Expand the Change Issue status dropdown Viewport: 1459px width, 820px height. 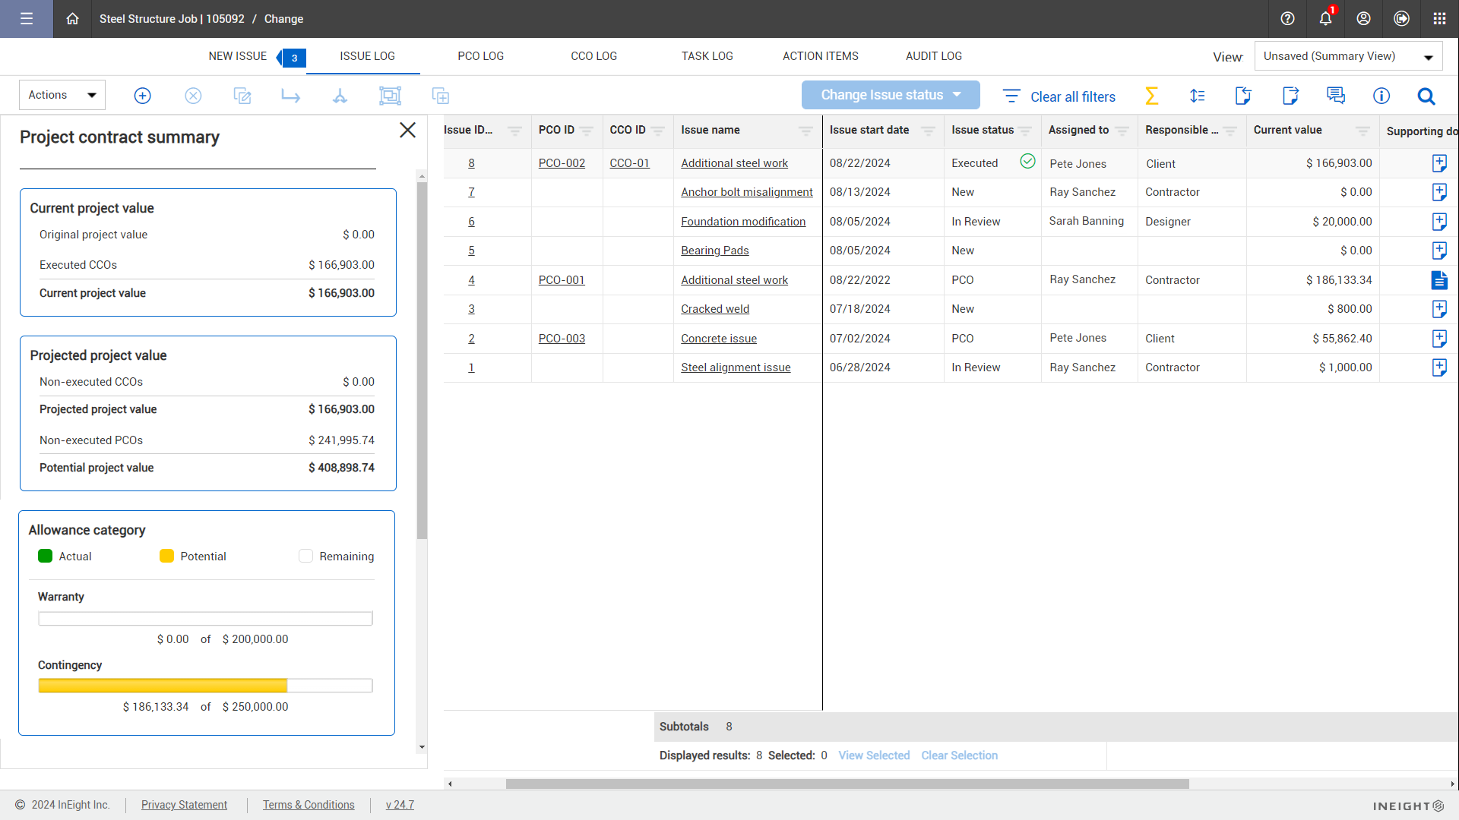click(890, 94)
